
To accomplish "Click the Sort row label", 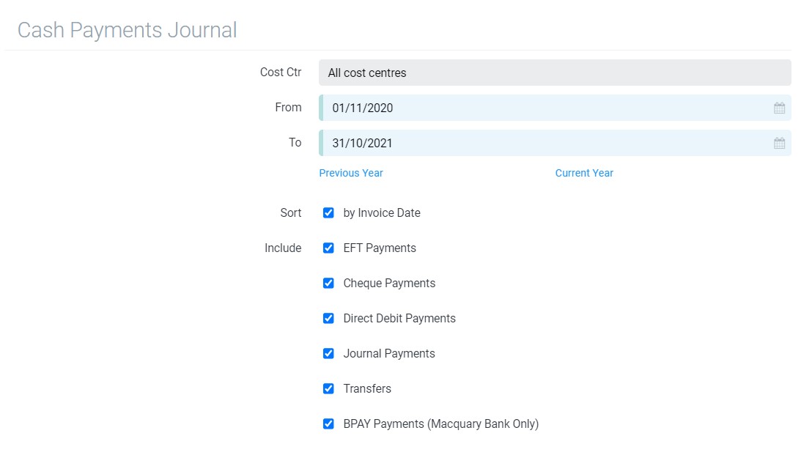I will [x=290, y=212].
